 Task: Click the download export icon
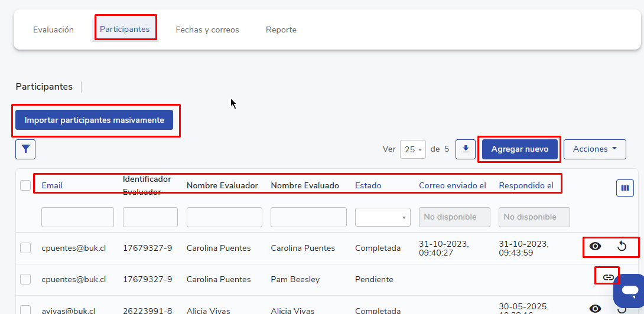click(466, 149)
